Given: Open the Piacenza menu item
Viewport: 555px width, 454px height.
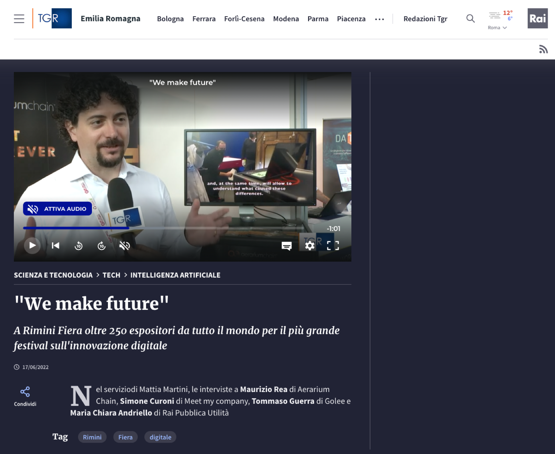Looking at the screenshot, I should [x=351, y=19].
